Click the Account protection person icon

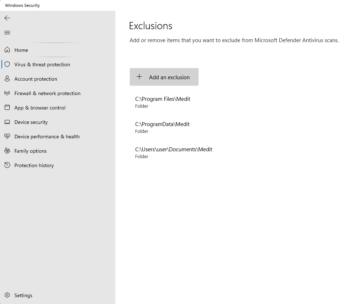(x=7, y=79)
